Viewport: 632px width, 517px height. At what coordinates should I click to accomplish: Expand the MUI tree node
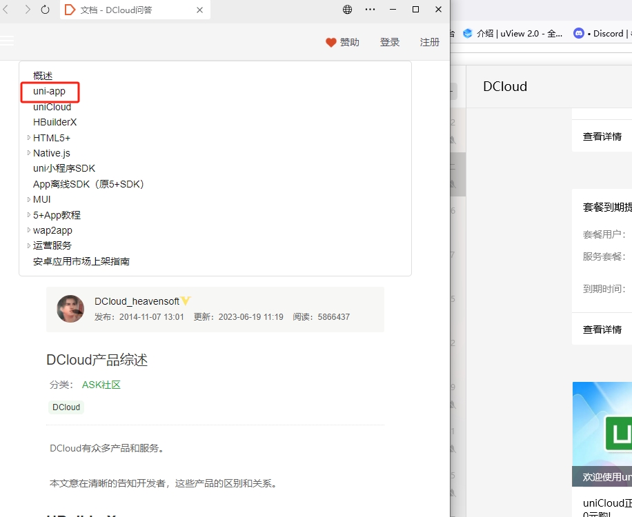(28, 199)
